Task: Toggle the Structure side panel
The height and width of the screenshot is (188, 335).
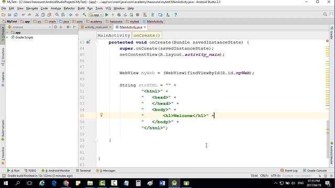Action: pos(3,57)
